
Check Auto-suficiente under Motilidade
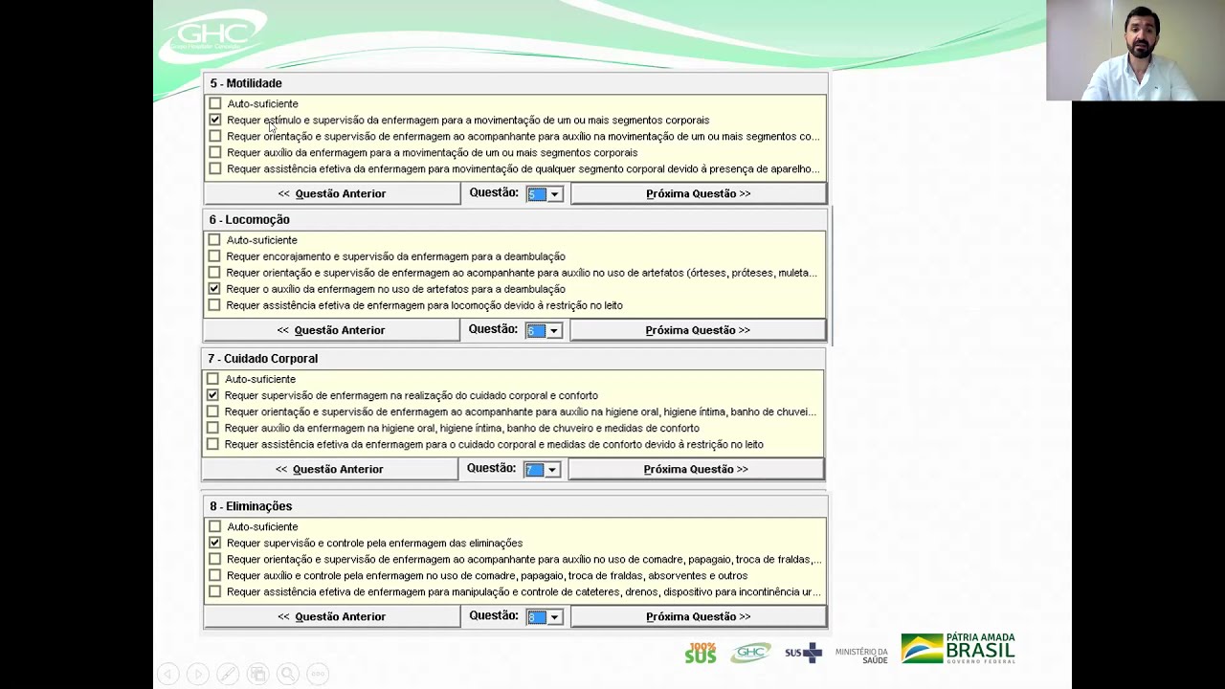(215, 103)
